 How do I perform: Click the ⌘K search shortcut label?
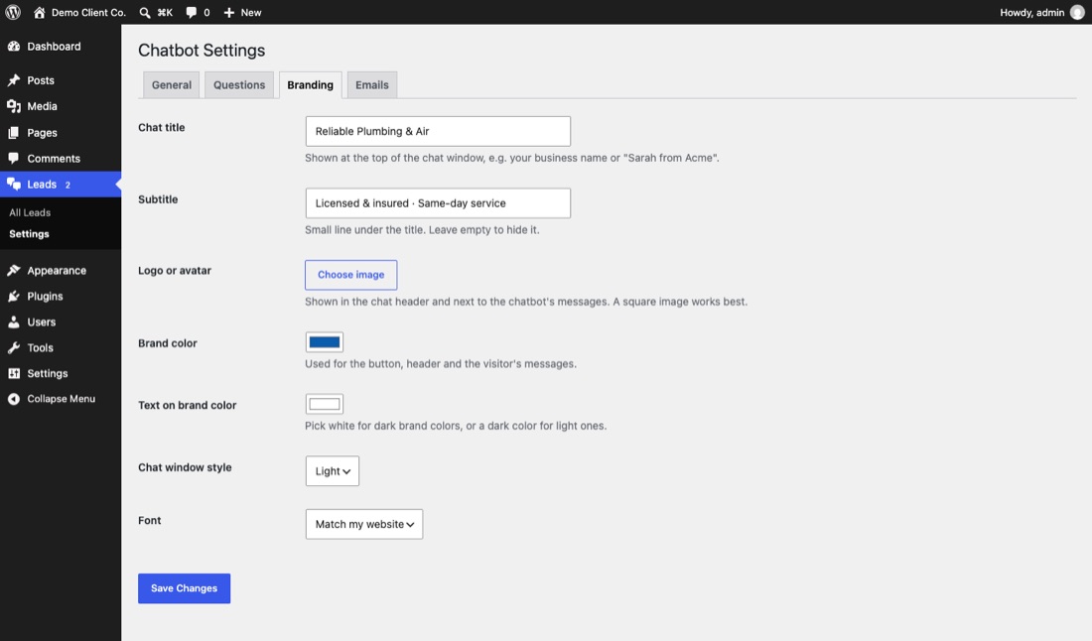165,13
